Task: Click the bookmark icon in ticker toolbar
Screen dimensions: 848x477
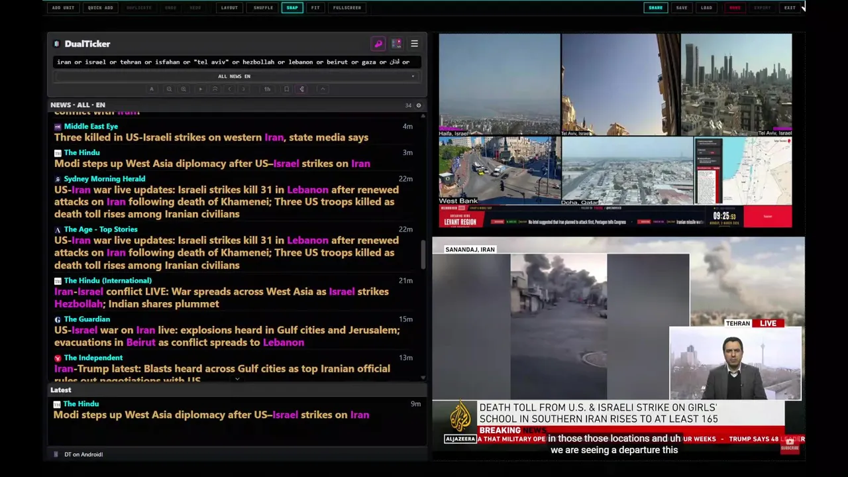Action: click(286, 89)
